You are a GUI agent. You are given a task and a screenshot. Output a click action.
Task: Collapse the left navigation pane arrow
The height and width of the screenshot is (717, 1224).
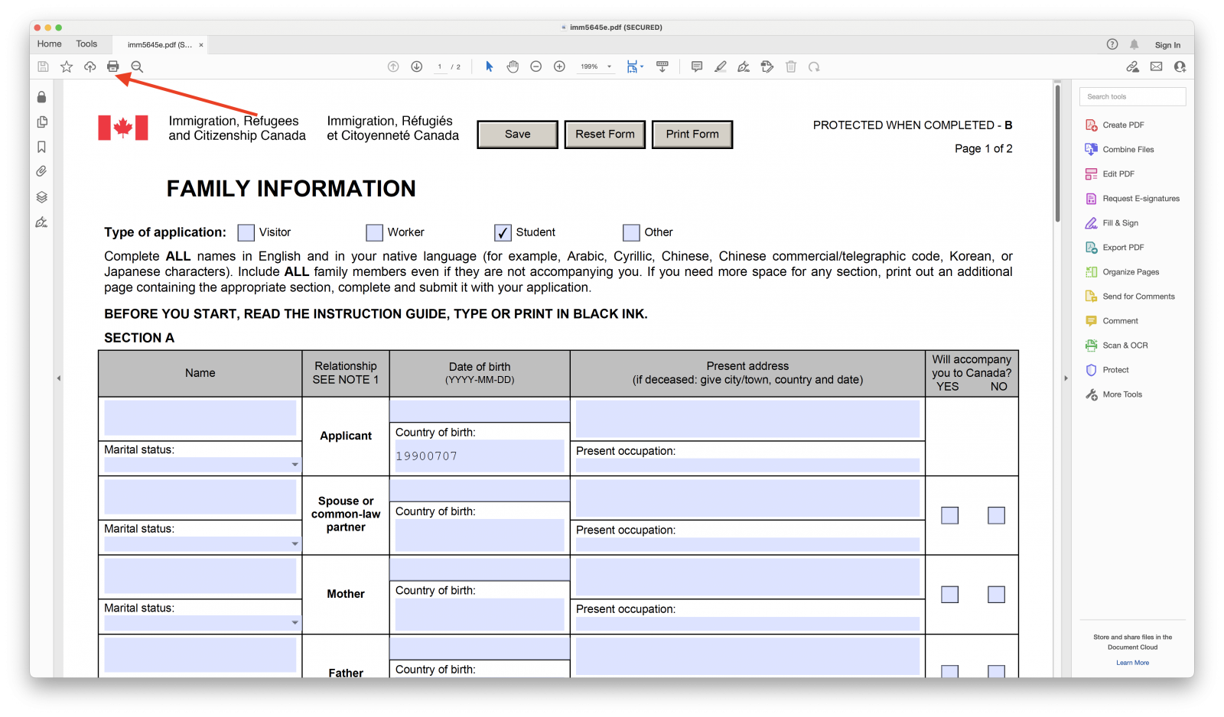(x=59, y=378)
